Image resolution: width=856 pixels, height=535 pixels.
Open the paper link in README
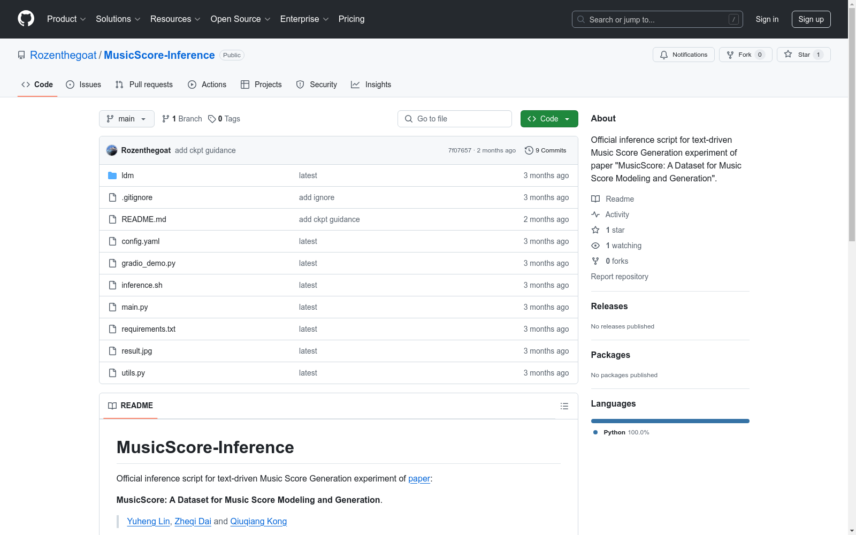pos(419,479)
